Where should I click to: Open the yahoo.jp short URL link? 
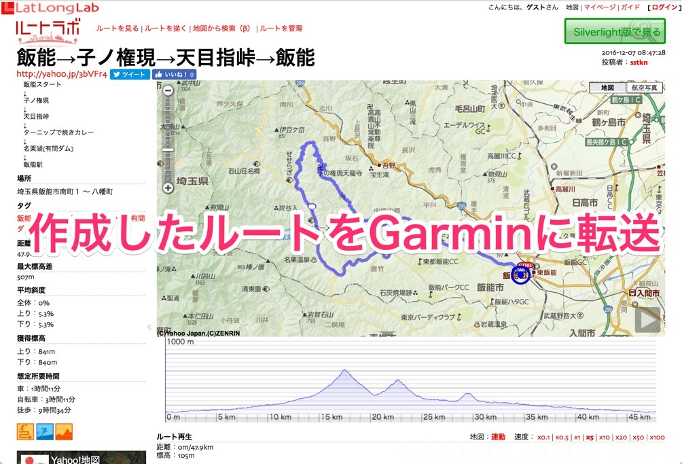(x=62, y=74)
